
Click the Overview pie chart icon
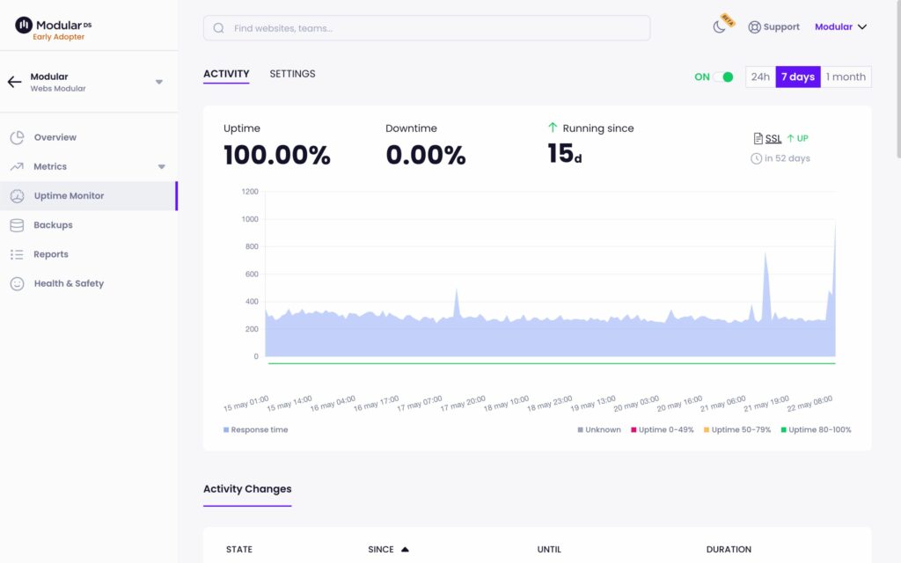click(17, 138)
